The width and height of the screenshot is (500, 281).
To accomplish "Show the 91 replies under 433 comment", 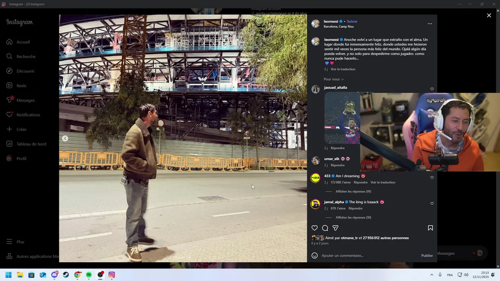I will click(x=353, y=192).
